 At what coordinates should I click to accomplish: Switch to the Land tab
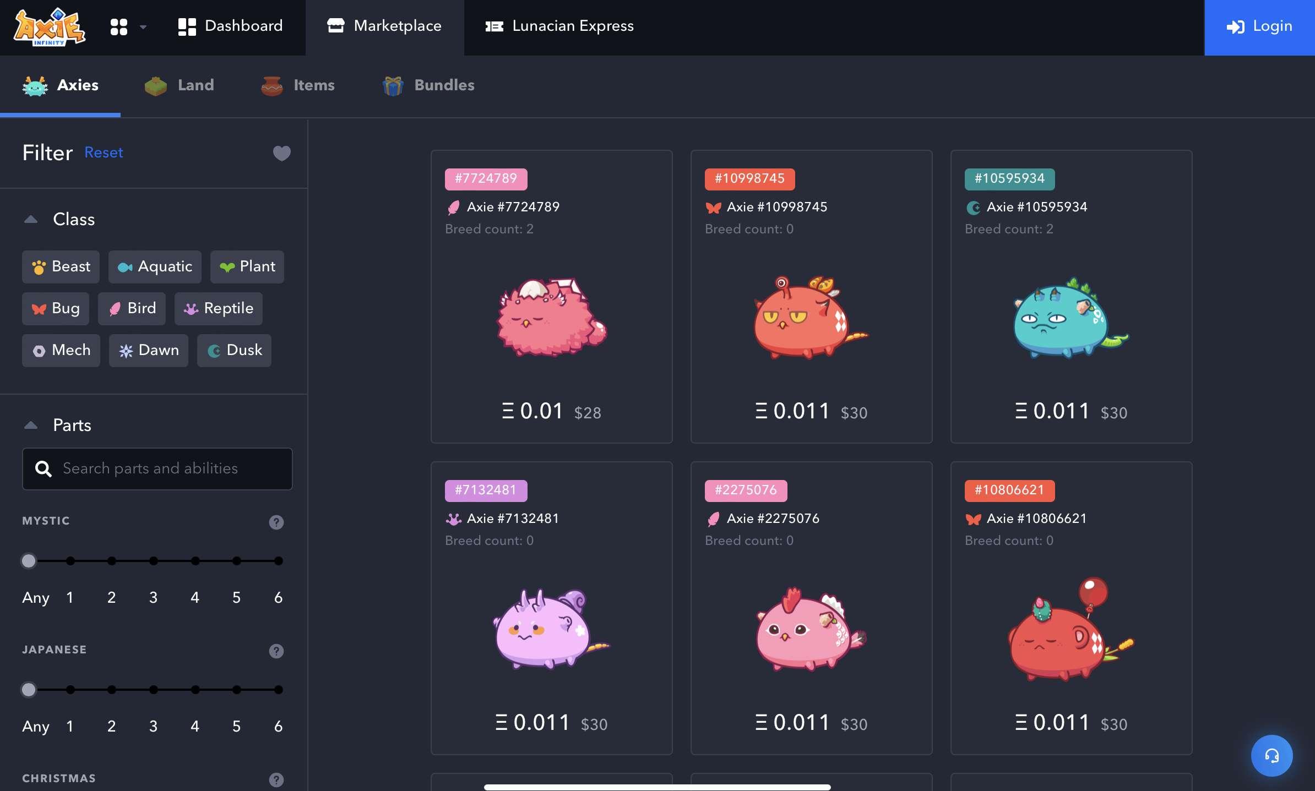(x=180, y=85)
